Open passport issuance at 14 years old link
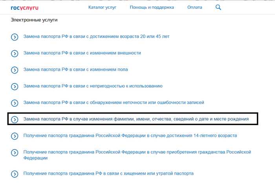Screen dimensions: 275x186 click(130, 136)
